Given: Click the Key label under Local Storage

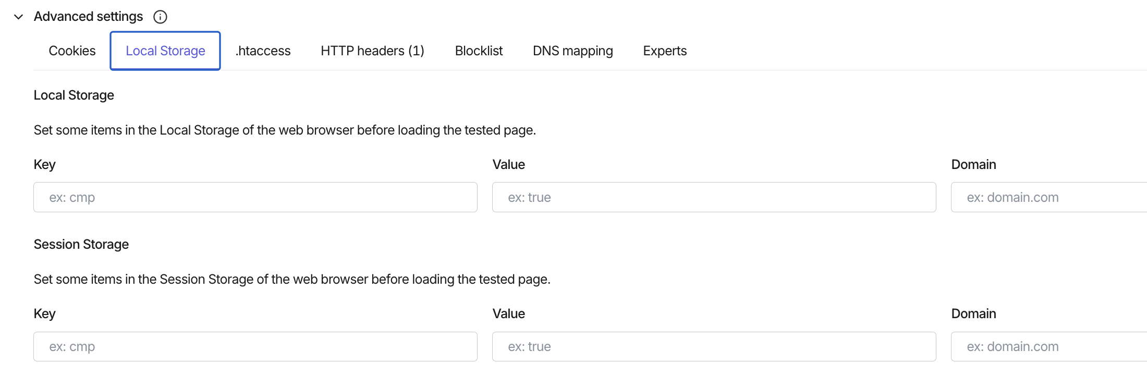Looking at the screenshot, I should [x=44, y=164].
